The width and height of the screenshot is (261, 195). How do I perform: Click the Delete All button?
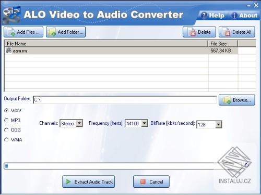pyautogui.click(x=237, y=32)
